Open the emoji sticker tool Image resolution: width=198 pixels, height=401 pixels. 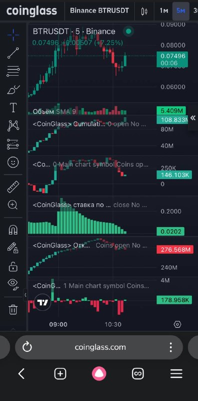pos(13,162)
